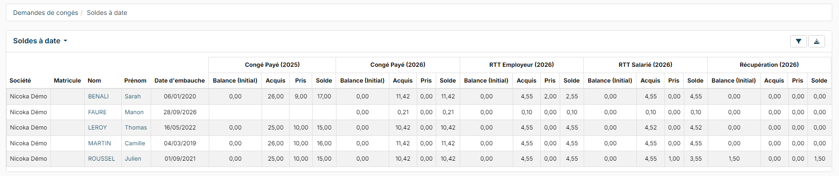Viewport: 839px width, 176px height.
Task: Click the Prénom column header
Action: point(135,80)
